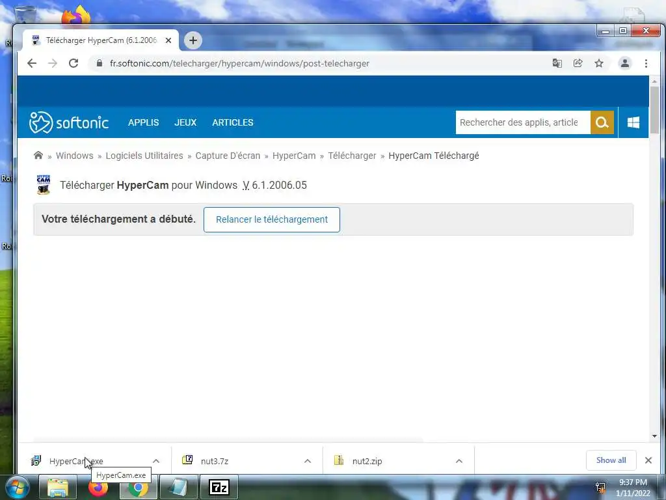This screenshot has height=500, width=666.
Task: Click the version text 6.1.2006.05
Action: pos(279,185)
